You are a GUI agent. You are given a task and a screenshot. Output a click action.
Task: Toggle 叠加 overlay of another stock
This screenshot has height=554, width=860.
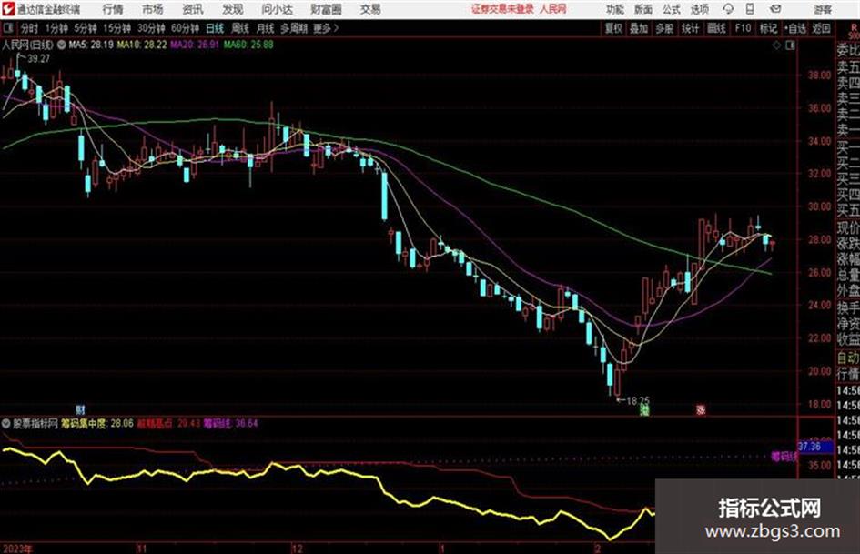coord(639,28)
